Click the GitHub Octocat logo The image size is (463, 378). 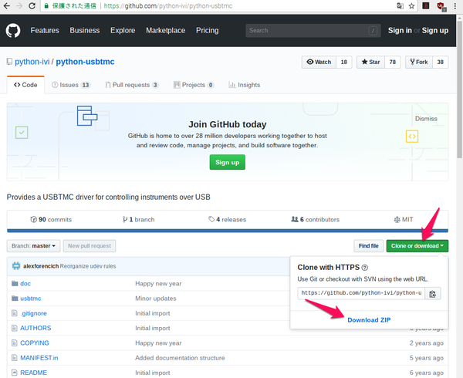(14, 31)
